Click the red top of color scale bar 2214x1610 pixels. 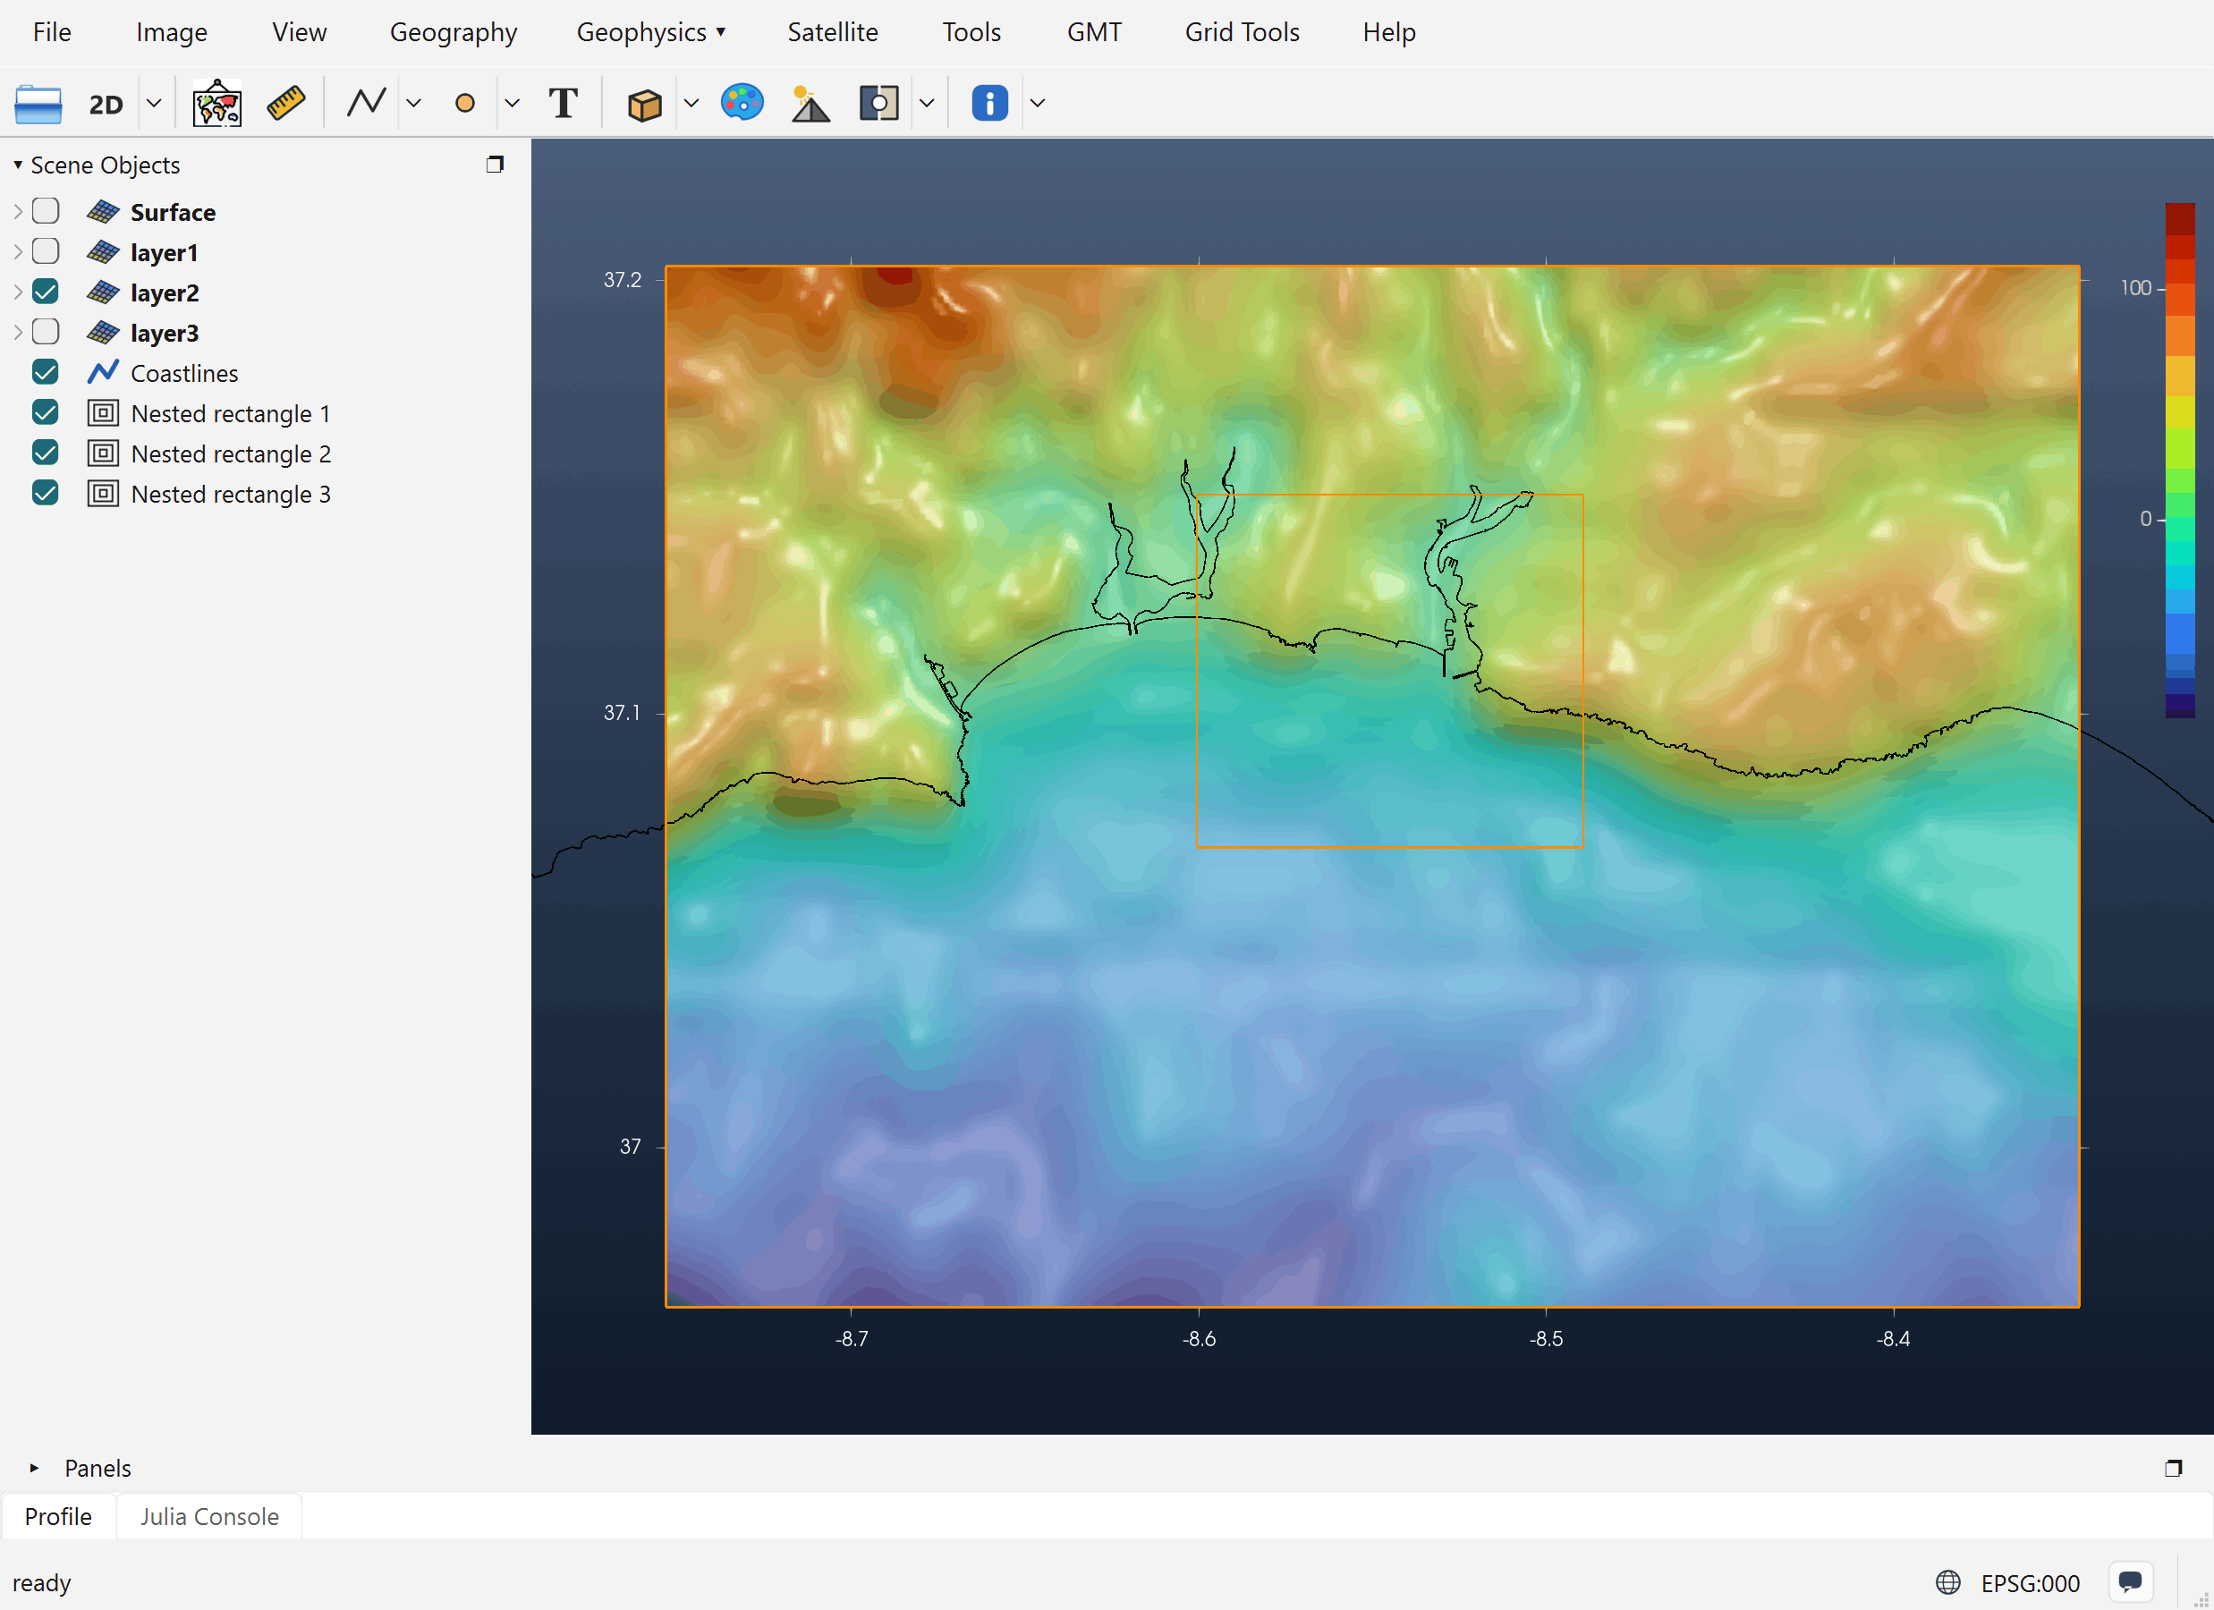point(2180,219)
